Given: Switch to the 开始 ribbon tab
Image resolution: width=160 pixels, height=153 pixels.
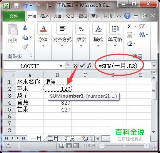Looking at the screenshot, I should click(x=32, y=16).
